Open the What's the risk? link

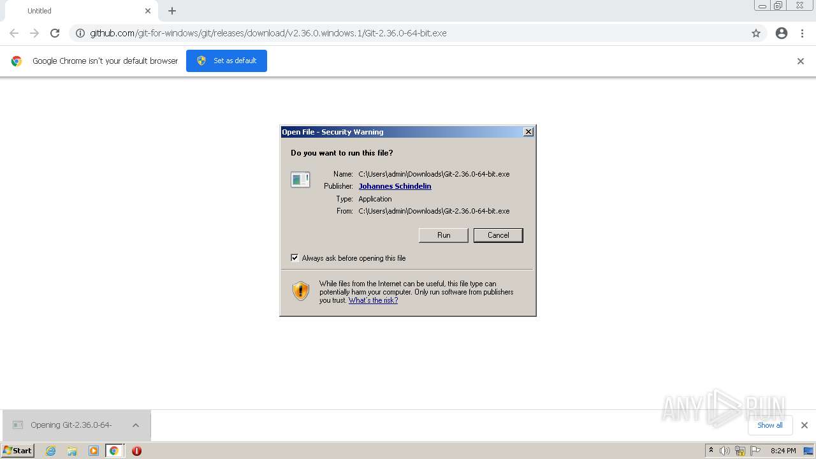(x=373, y=300)
